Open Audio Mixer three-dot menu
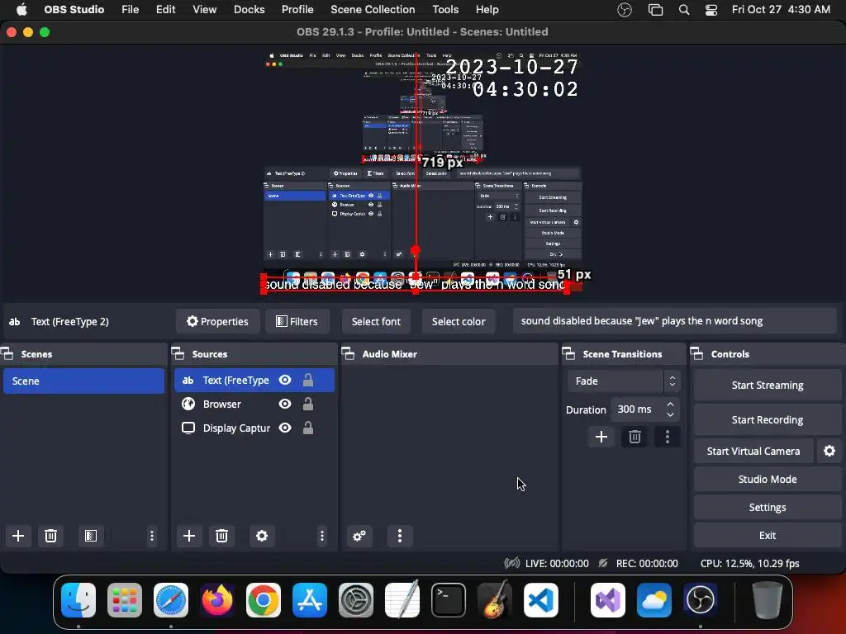846x634 pixels. pyautogui.click(x=400, y=536)
